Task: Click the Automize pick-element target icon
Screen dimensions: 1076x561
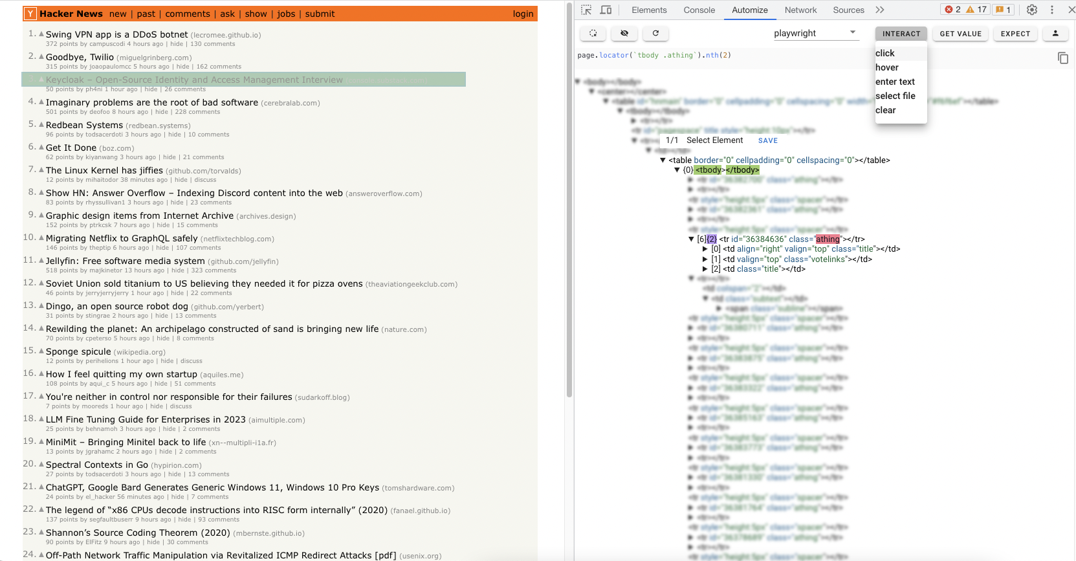Action: [x=593, y=33]
